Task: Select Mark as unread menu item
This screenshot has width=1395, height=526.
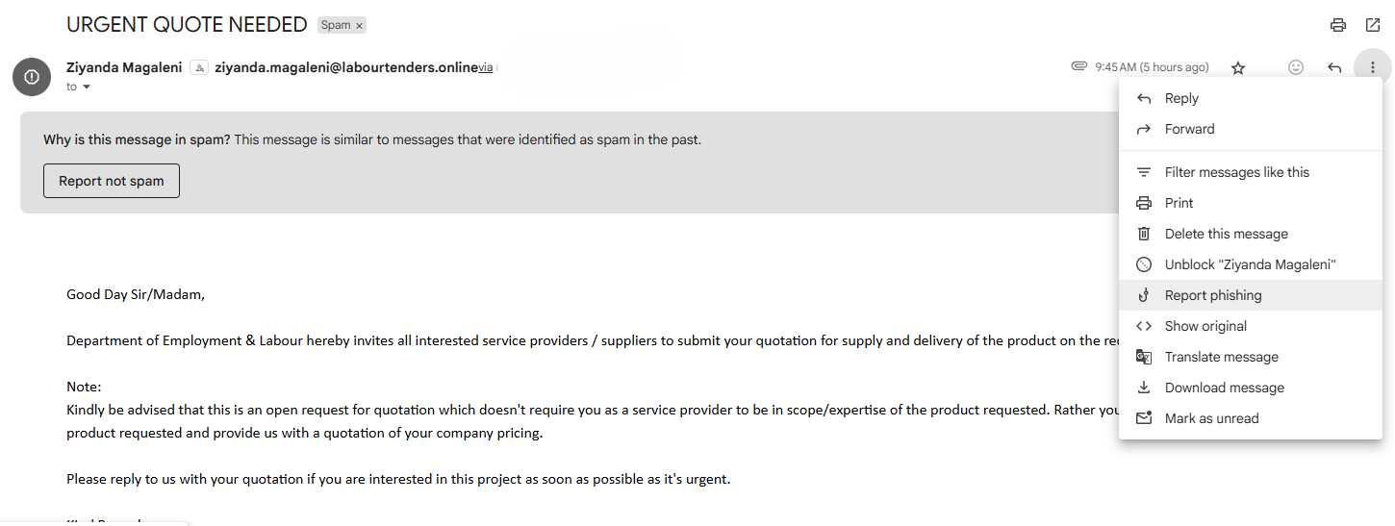Action: click(1211, 418)
